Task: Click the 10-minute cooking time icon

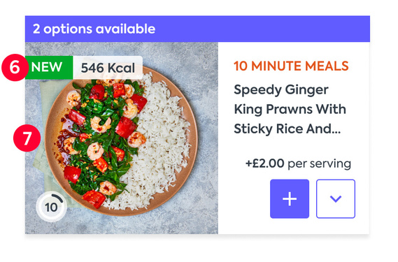Action: pyautogui.click(x=52, y=207)
